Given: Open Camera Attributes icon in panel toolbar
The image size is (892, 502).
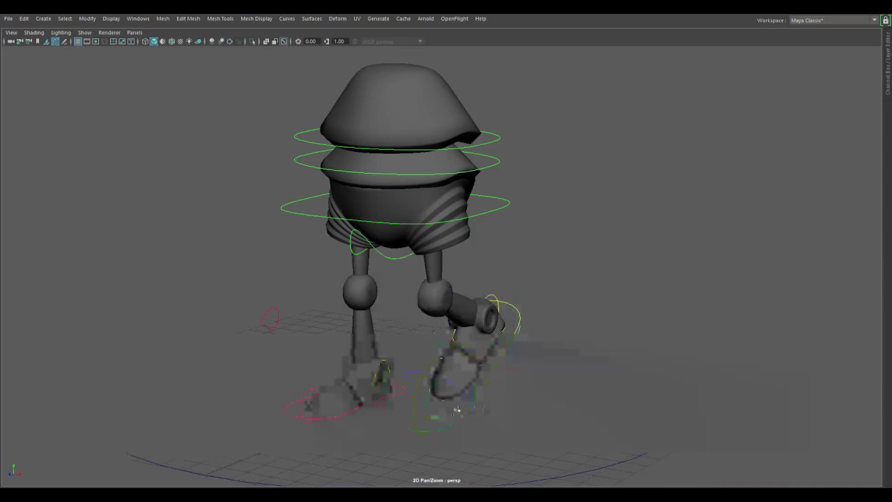Looking at the screenshot, I should (29, 41).
